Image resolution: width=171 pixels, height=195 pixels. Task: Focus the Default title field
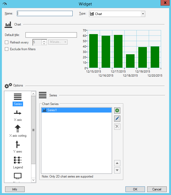[51, 35]
